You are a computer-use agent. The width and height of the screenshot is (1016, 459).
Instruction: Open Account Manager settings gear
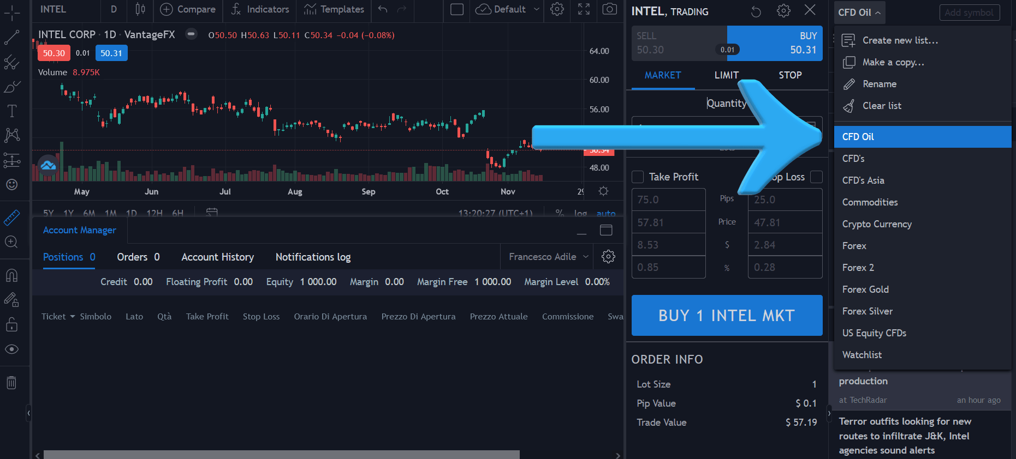pos(608,257)
